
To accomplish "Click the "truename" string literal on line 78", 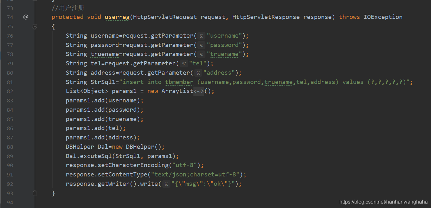I will pyautogui.click(x=224, y=54).
